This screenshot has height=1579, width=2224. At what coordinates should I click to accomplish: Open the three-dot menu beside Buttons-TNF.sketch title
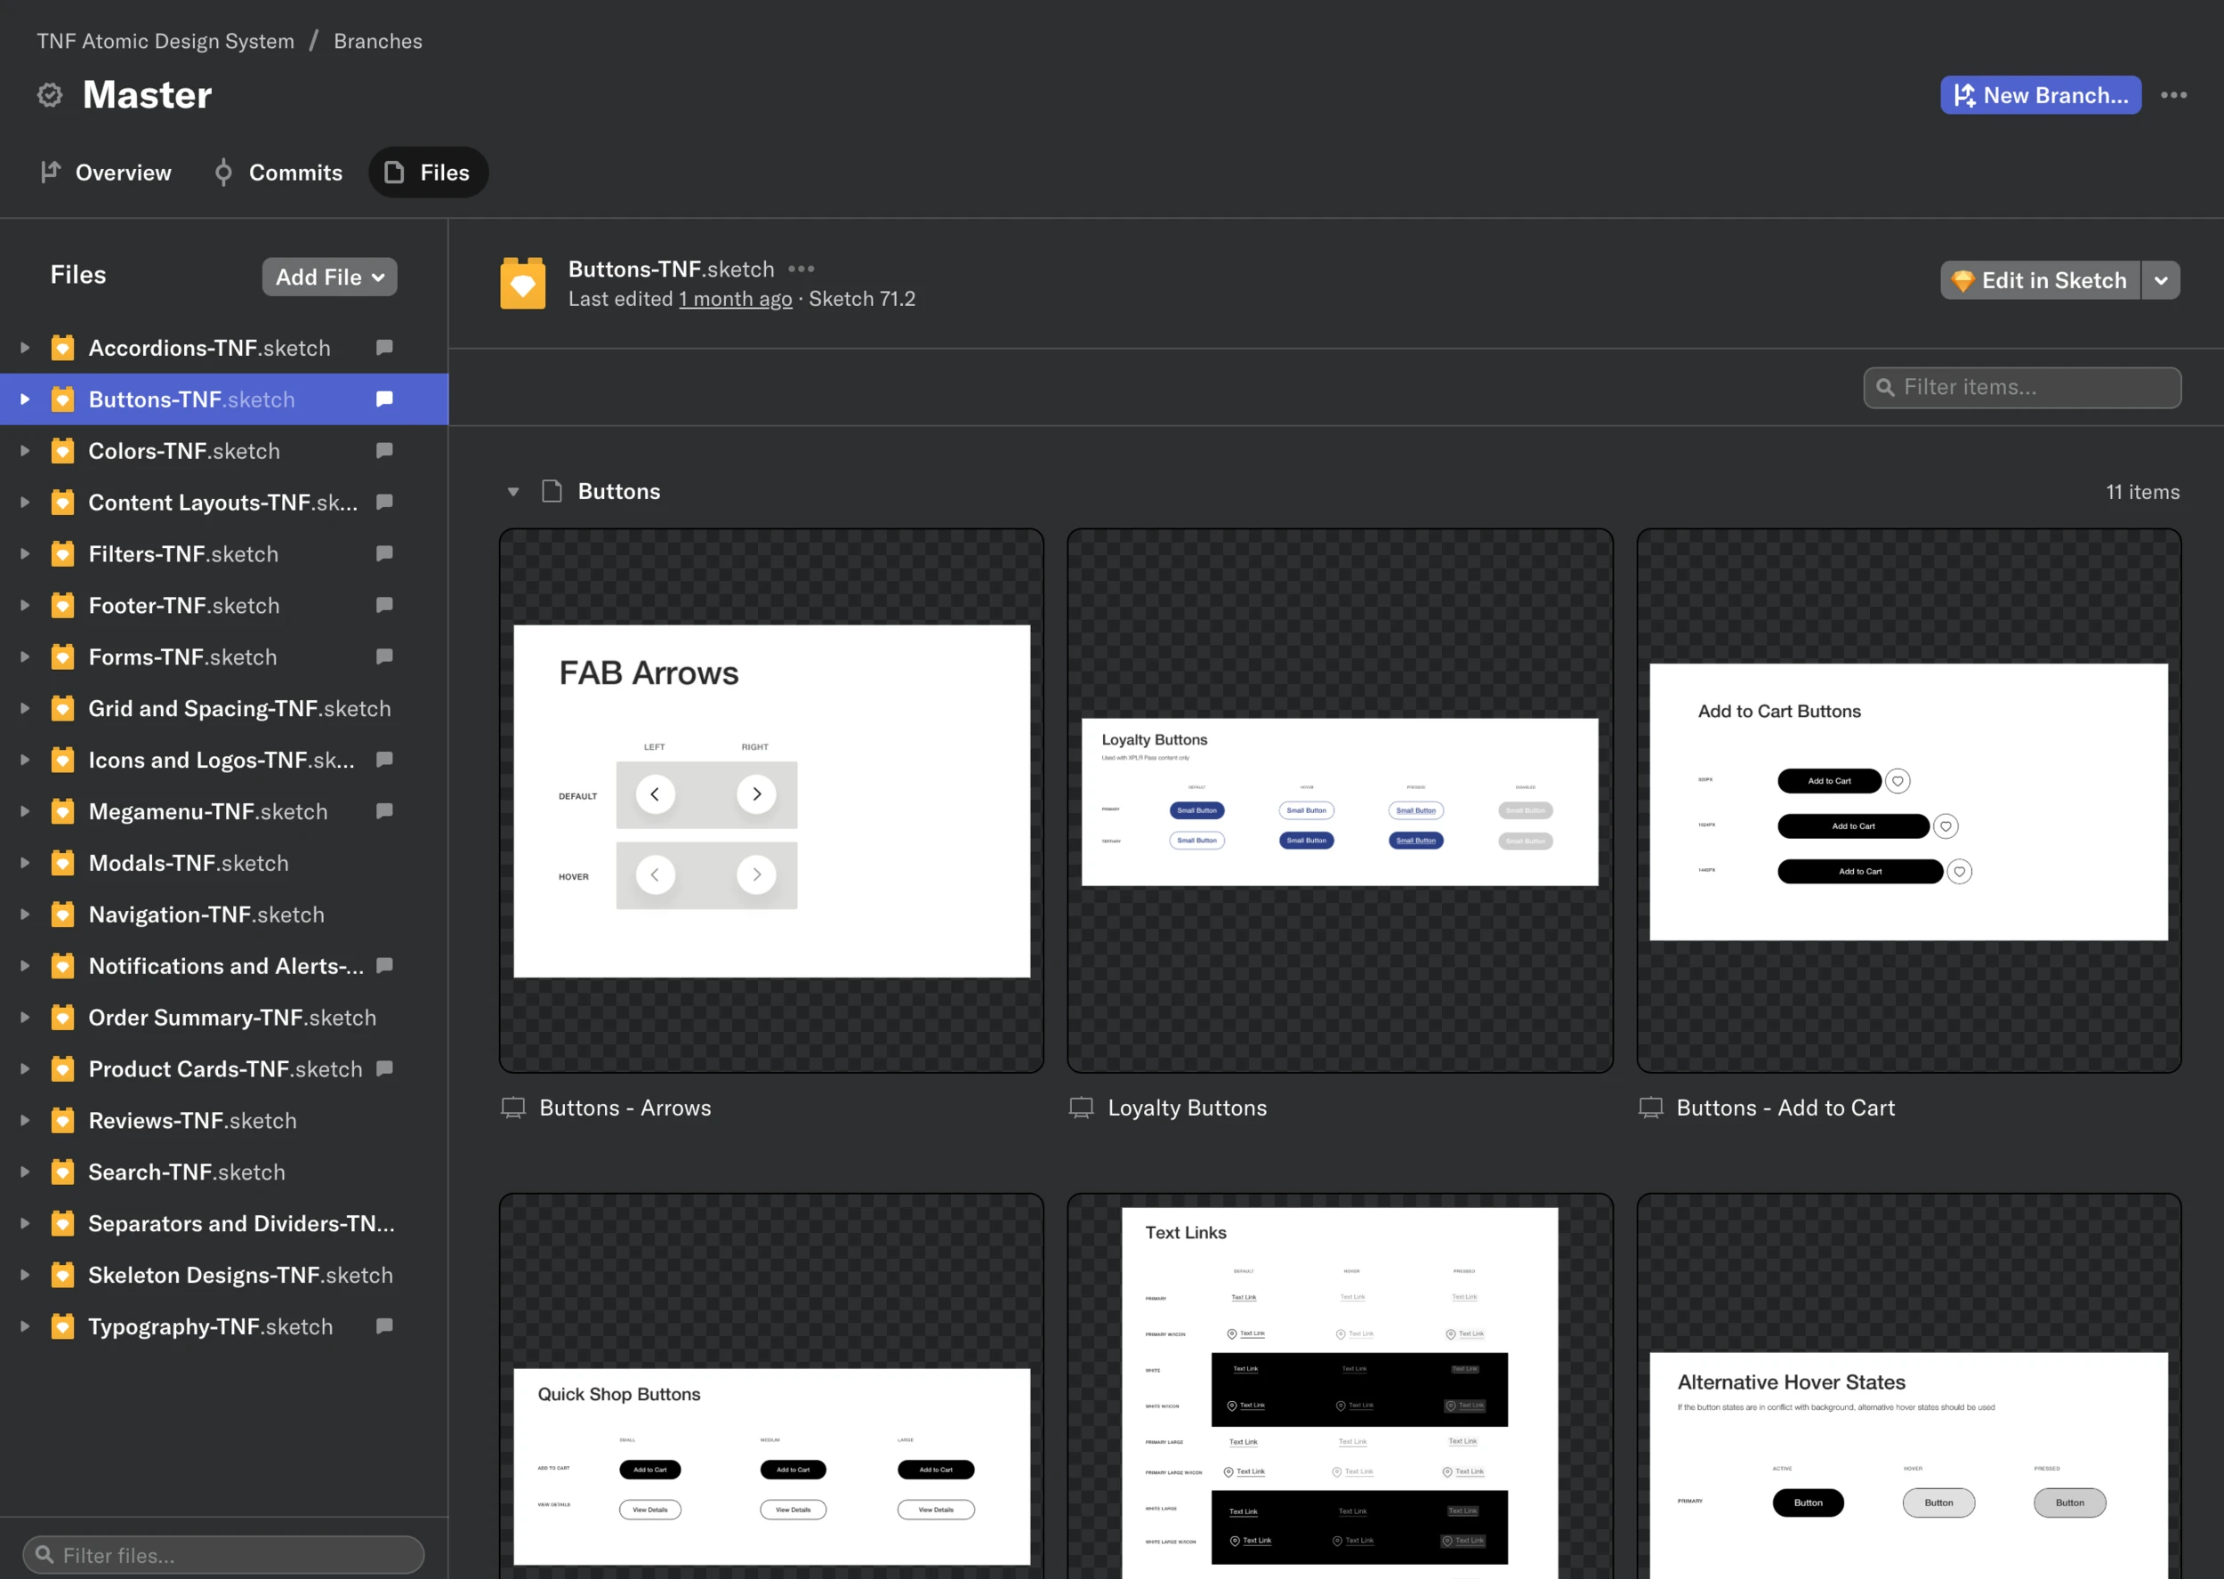pos(801,269)
